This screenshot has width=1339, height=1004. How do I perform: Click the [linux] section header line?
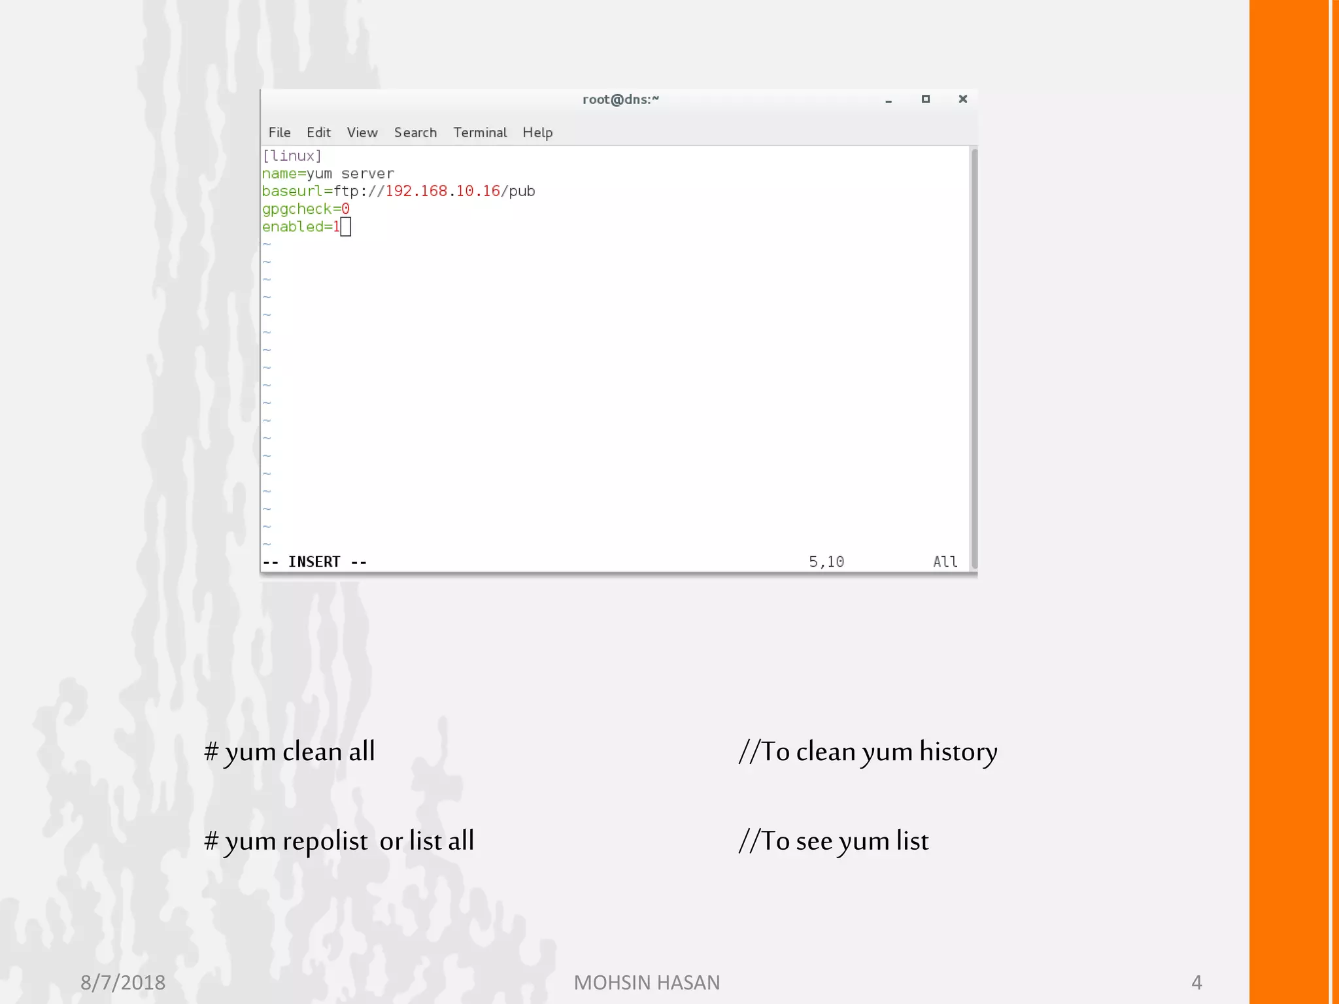pyautogui.click(x=292, y=156)
